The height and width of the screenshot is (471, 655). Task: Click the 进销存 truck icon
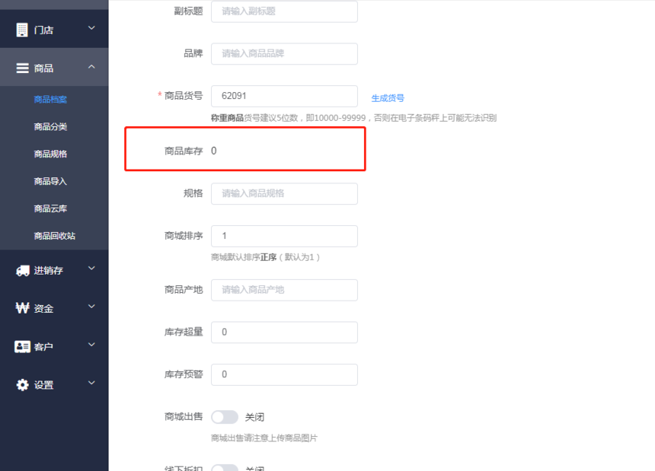23,271
